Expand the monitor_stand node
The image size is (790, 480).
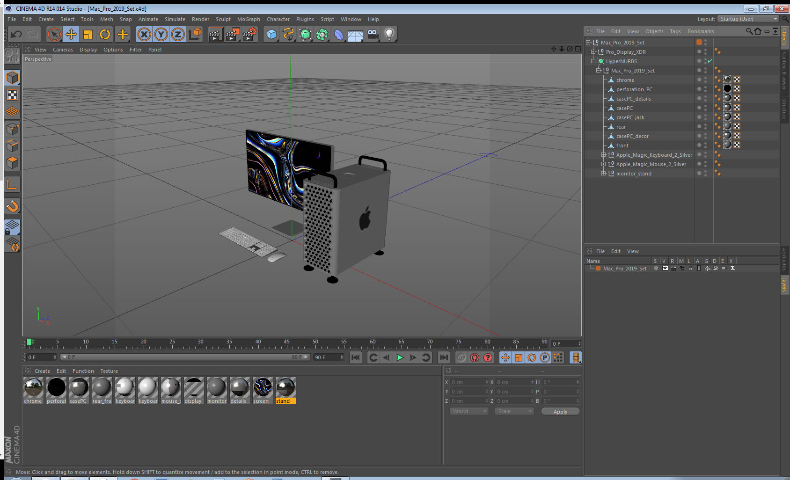(604, 174)
